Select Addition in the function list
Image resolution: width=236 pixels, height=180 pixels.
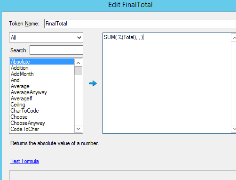(42, 68)
